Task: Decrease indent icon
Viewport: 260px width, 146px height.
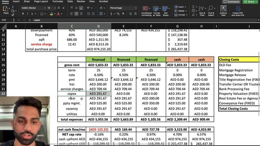Action: [89, 14]
